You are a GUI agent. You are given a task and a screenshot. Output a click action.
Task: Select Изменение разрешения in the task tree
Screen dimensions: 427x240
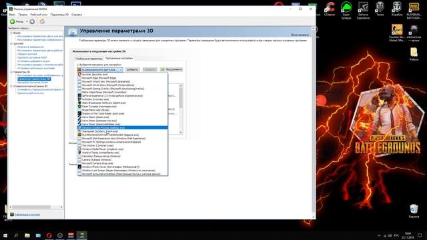tap(30, 47)
